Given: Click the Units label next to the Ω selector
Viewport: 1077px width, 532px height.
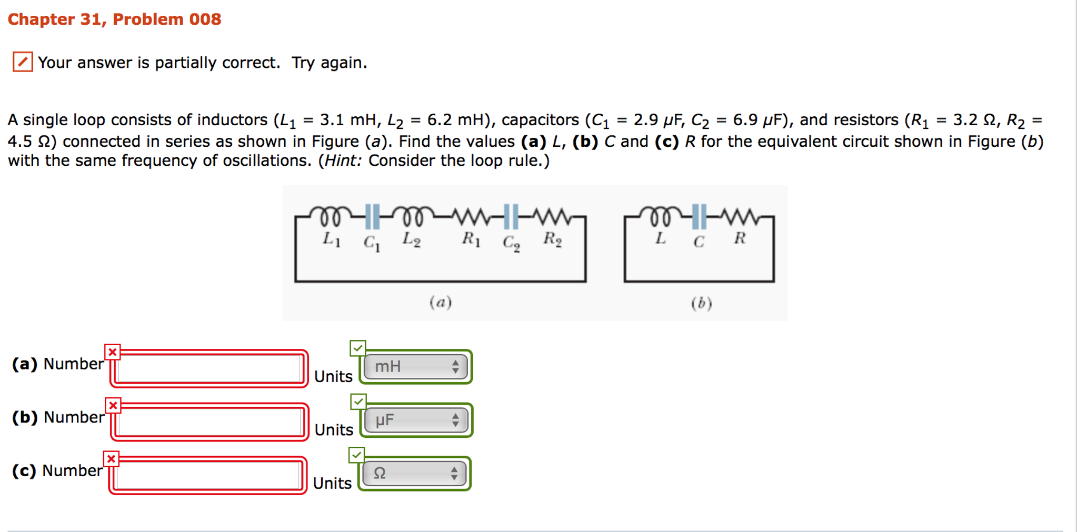Looking at the screenshot, I should pos(333,482).
